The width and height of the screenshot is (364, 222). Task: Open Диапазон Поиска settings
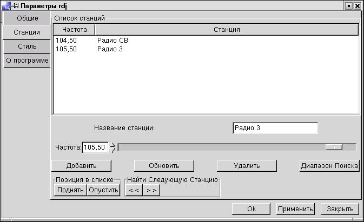pyautogui.click(x=329, y=166)
